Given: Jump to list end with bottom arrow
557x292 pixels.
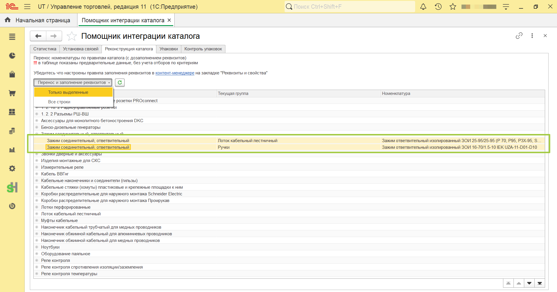Looking at the screenshot, I should click(540, 283).
